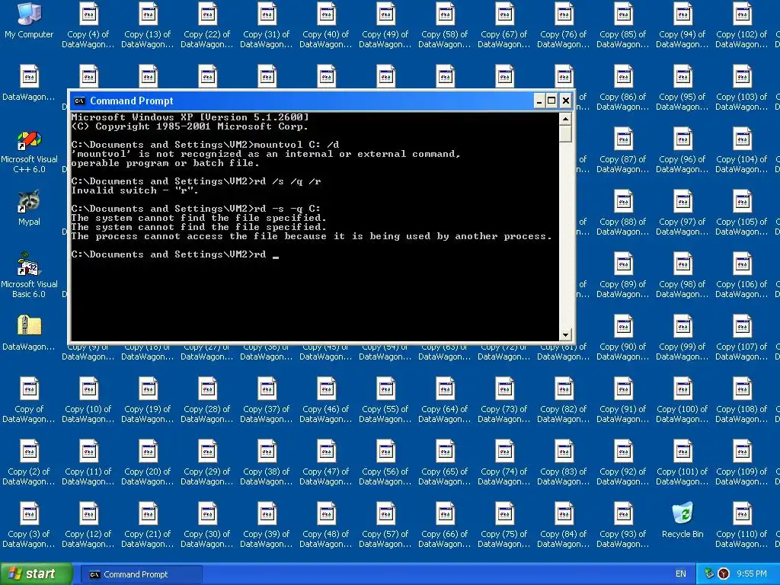This screenshot has width=780, height=585.
Task: Select the Copy (86) of DataWagon file
Action: [623, 88]
